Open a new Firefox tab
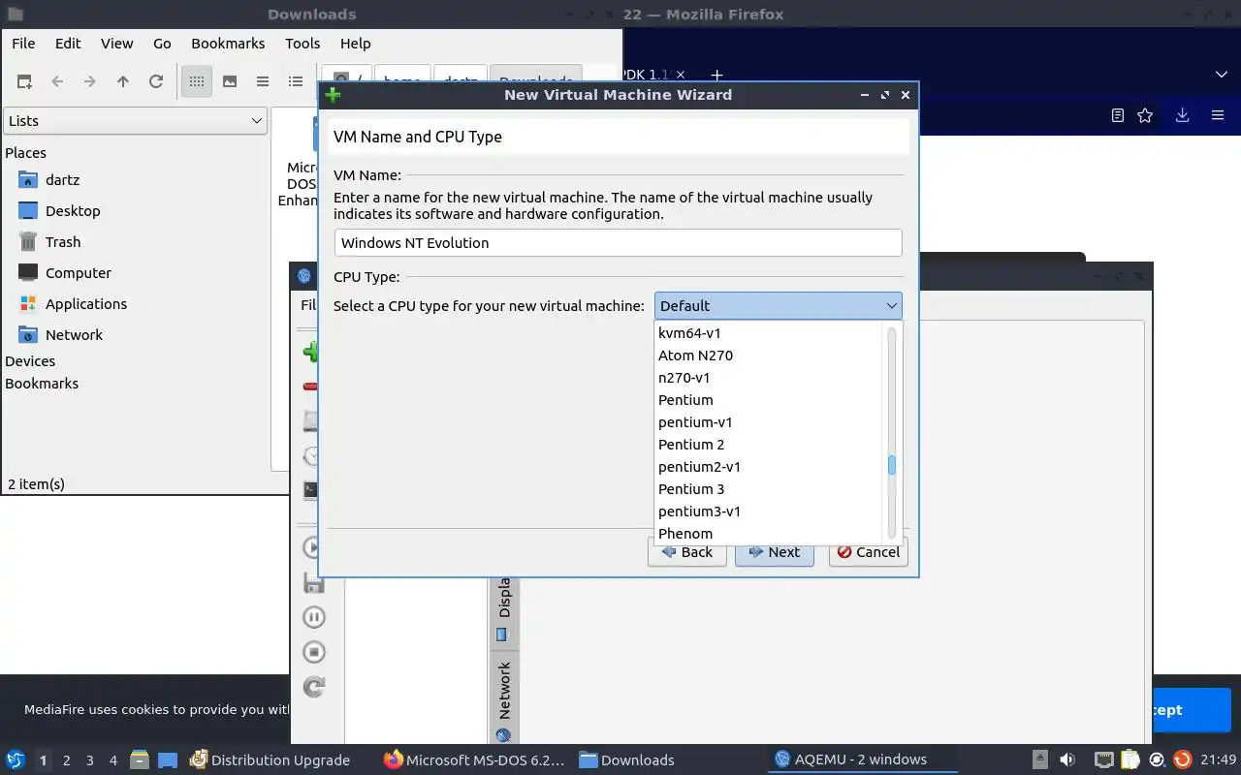The width and height of the screenshot is (1241, 775). (716, 75)
